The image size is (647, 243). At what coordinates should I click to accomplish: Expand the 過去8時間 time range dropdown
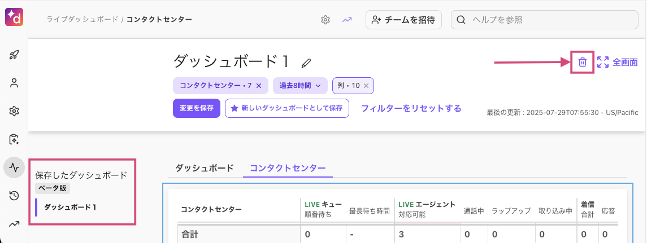(x=300, y=86)
